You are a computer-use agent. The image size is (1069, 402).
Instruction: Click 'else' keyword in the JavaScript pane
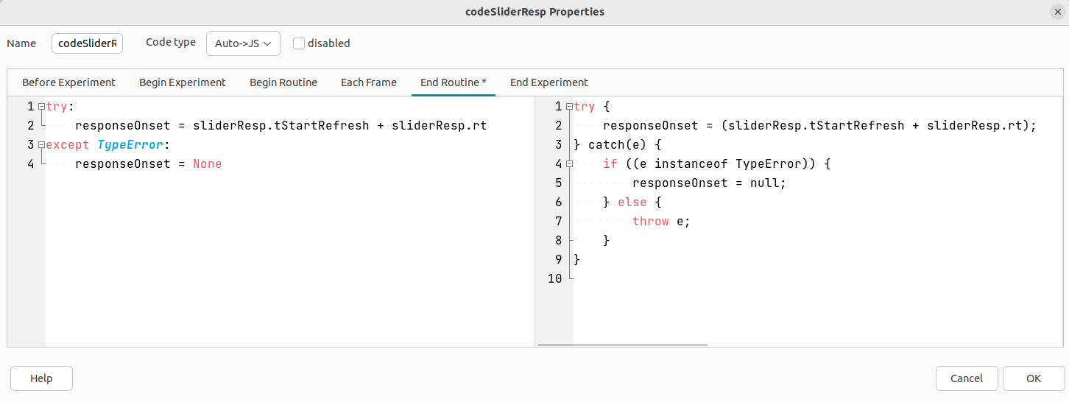coord(632,202)
